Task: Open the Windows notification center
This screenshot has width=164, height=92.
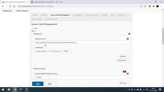Action: point(160,89)
